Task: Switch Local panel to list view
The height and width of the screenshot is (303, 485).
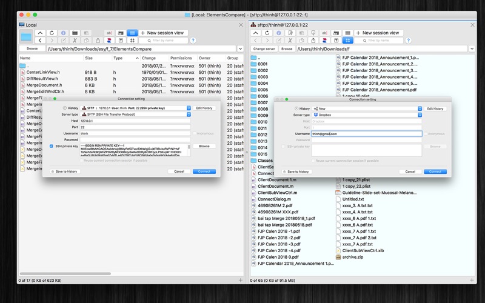Action: 132,33
